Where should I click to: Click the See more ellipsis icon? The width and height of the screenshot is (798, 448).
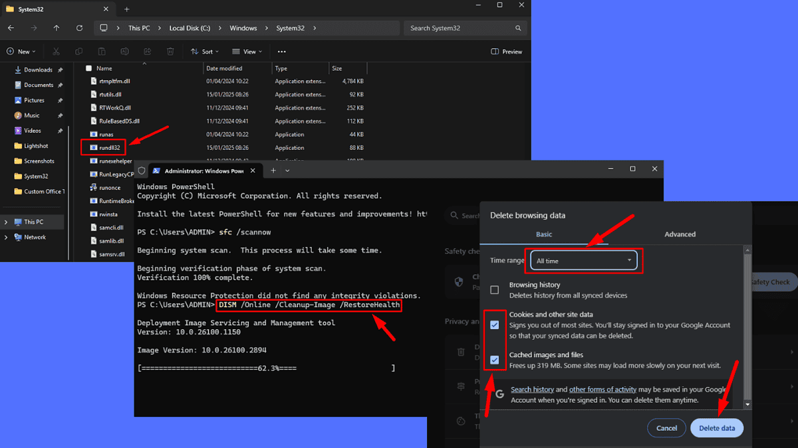point(281,51)
